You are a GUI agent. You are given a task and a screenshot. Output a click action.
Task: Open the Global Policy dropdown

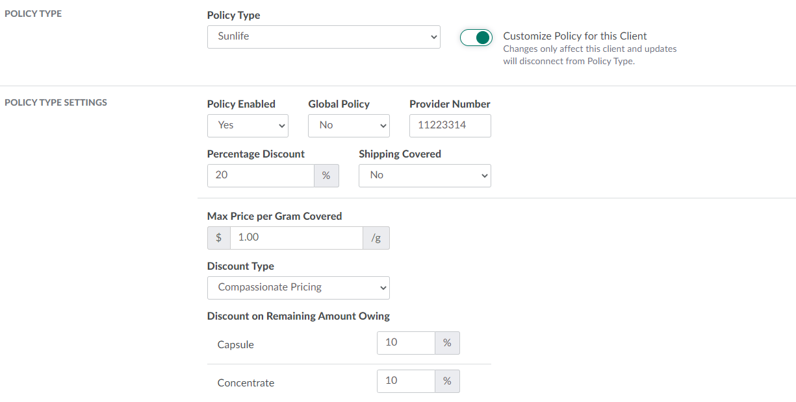click(348, 126)
